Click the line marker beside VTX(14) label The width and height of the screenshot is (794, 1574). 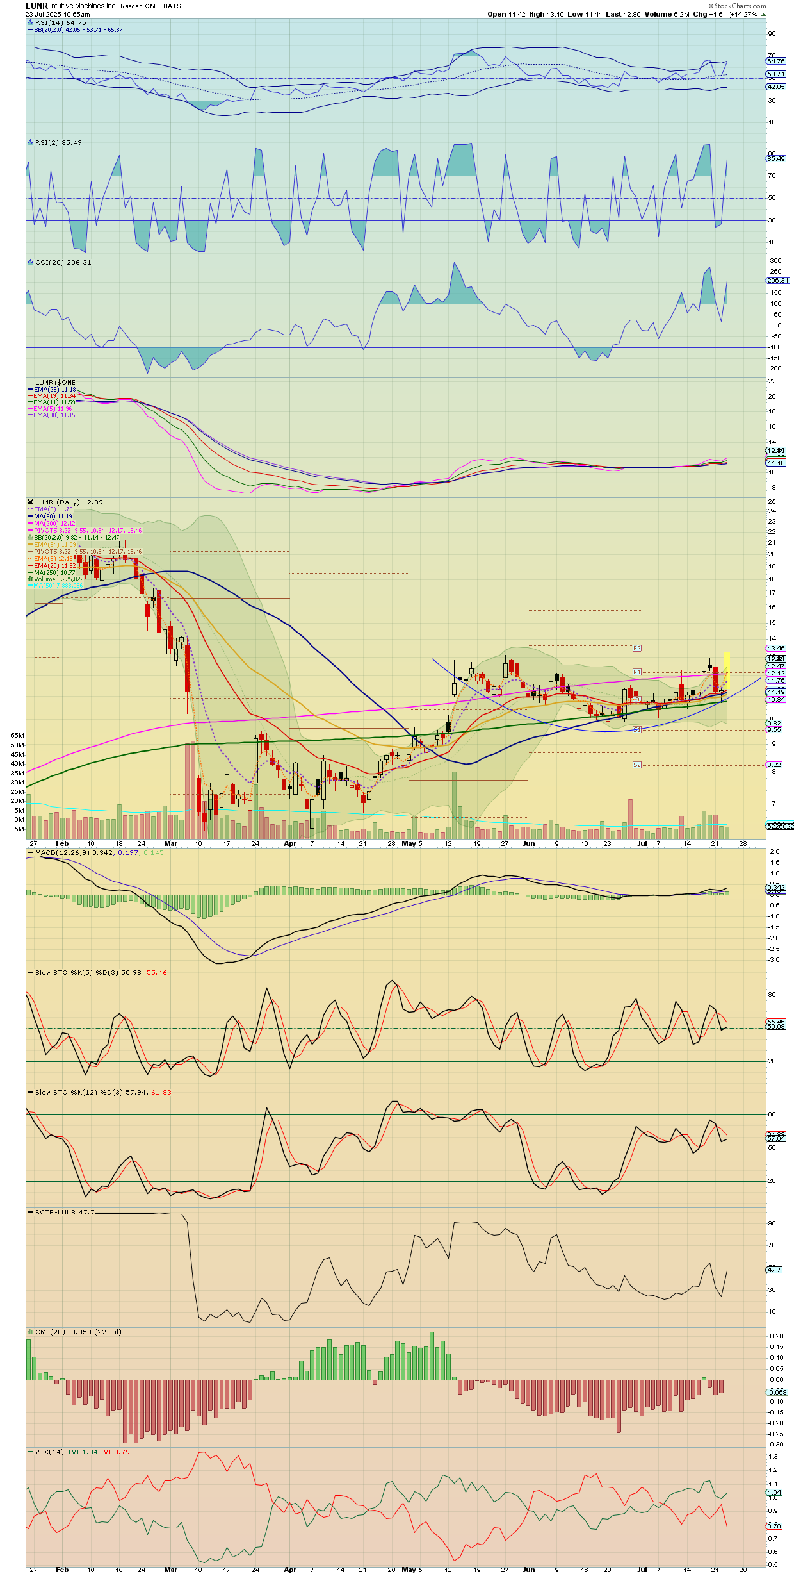pyautogui.click(x=30, y=1452)
